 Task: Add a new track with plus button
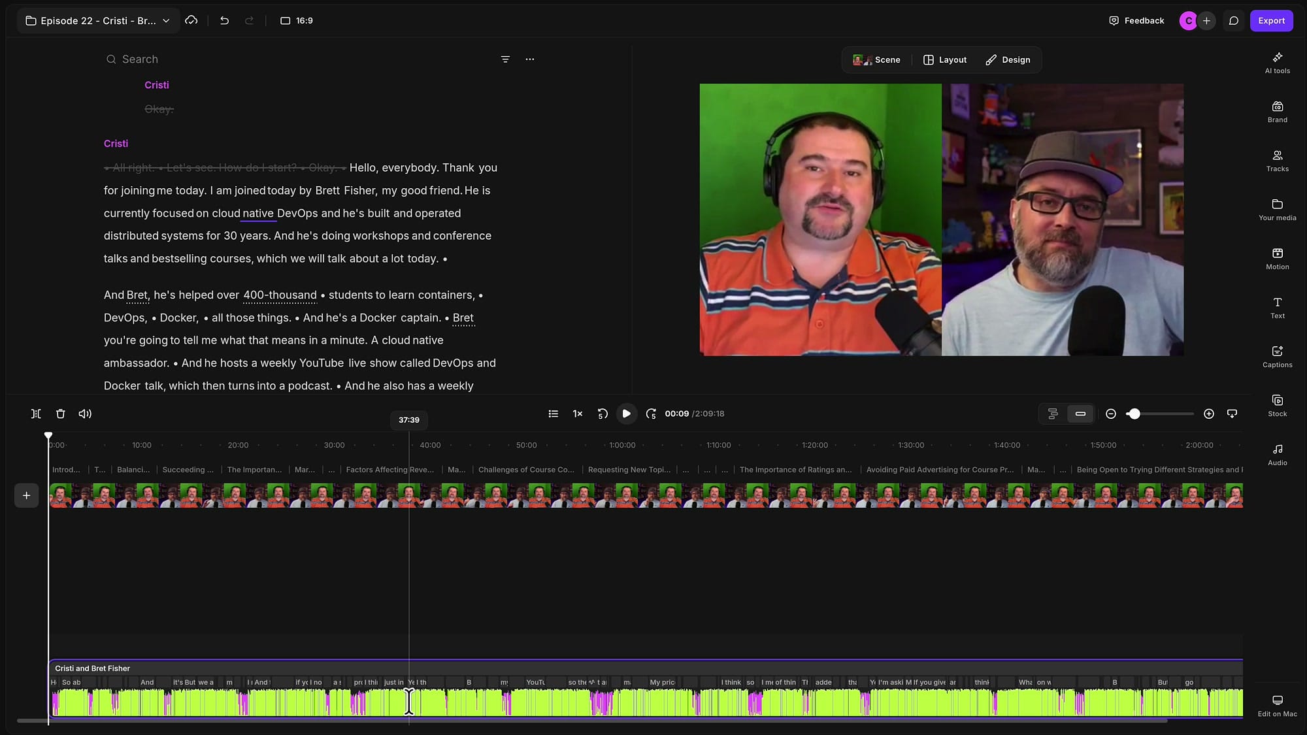[26, 496]
